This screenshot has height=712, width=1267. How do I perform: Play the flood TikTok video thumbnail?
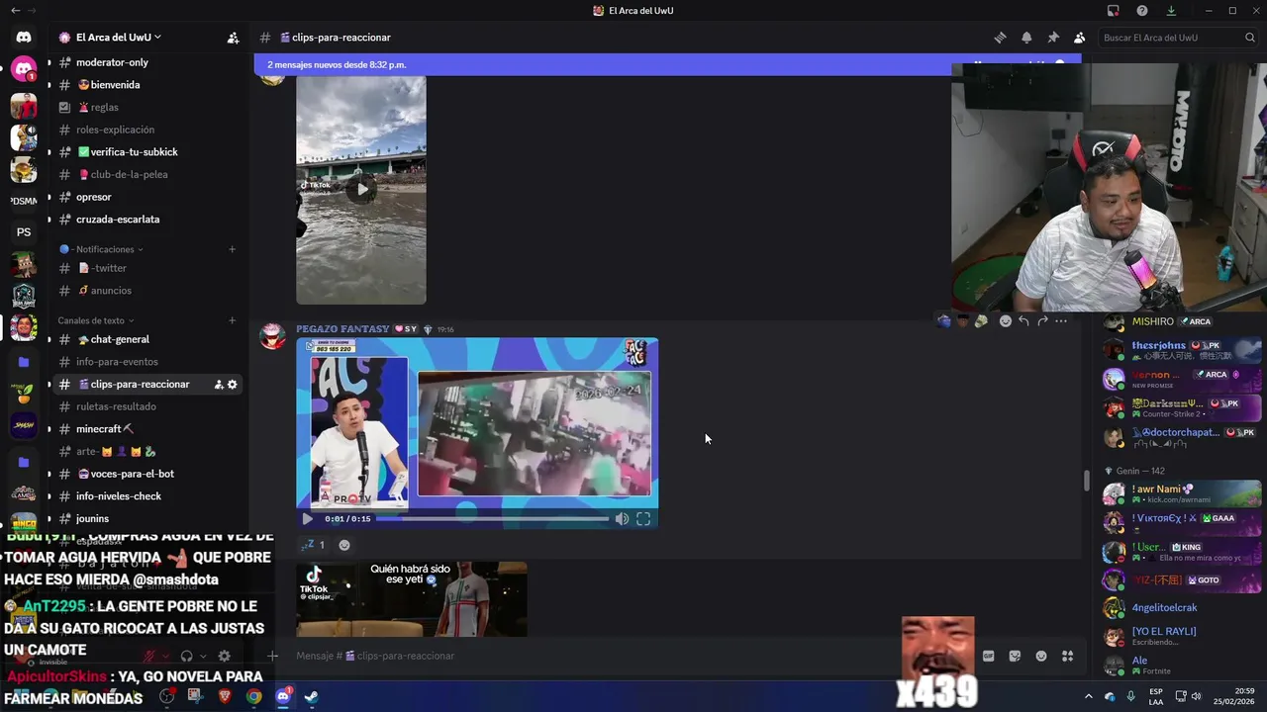pos(361,189)
